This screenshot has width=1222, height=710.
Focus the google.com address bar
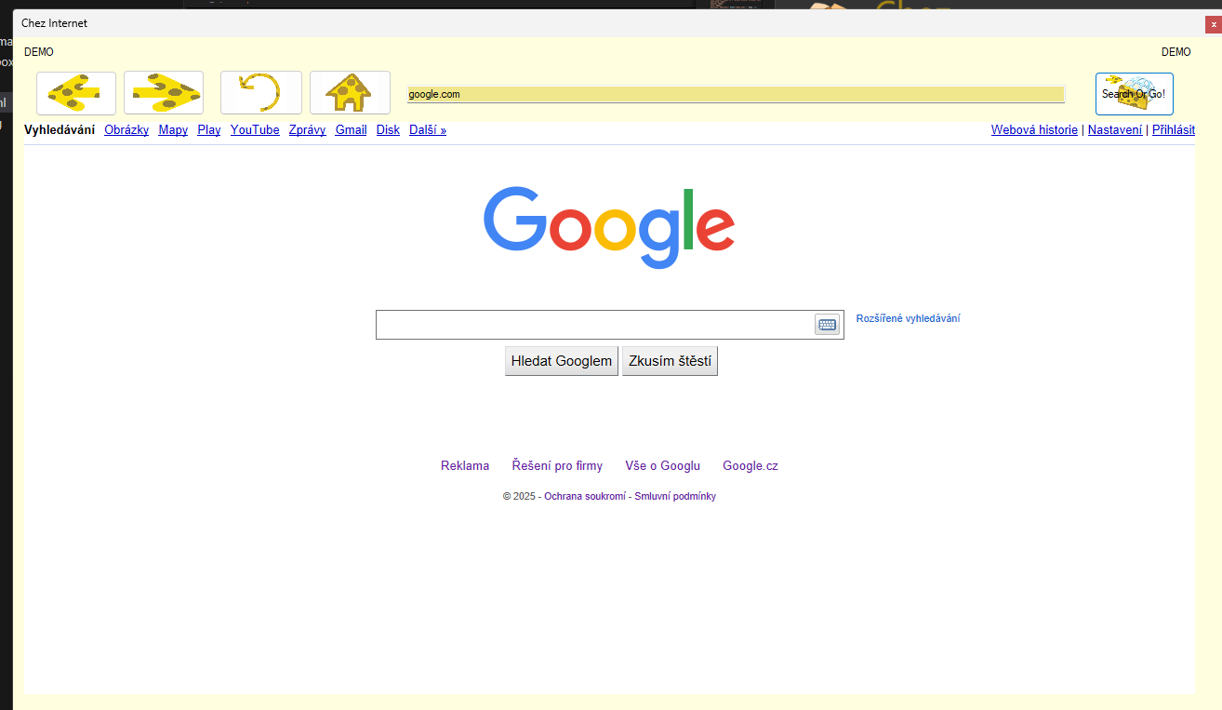pyautogui.click(x=736, y=94)
